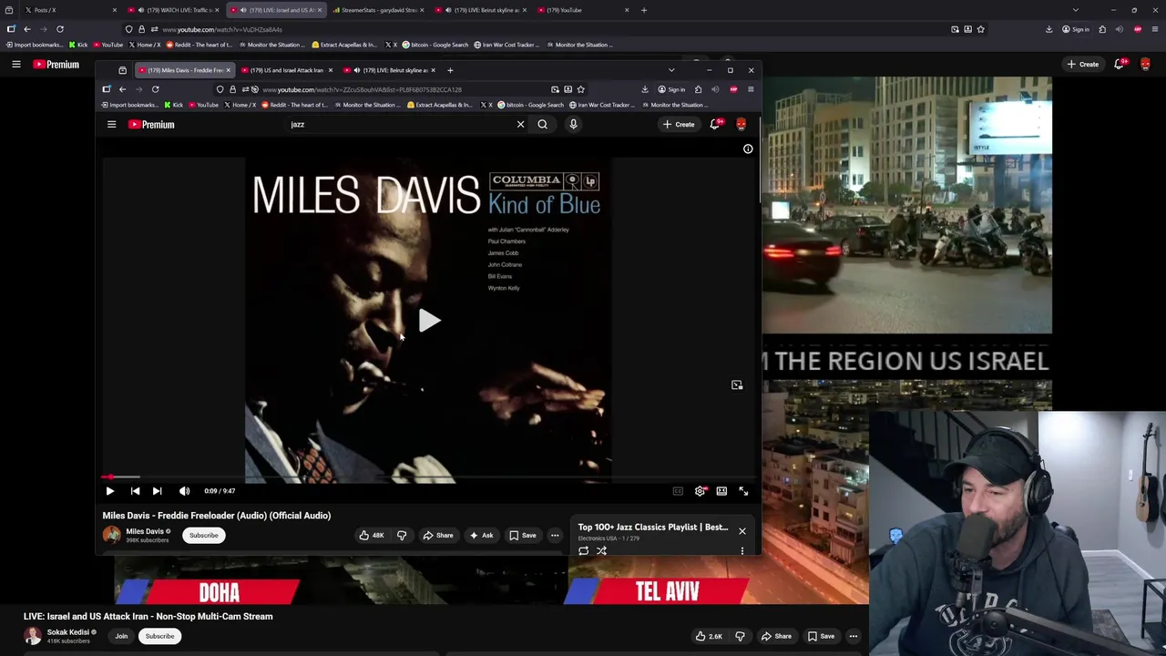This screenshot has height=656, width=1166.
Task: Open more actions ellipsis for the livestream
Action: (853, 636)
